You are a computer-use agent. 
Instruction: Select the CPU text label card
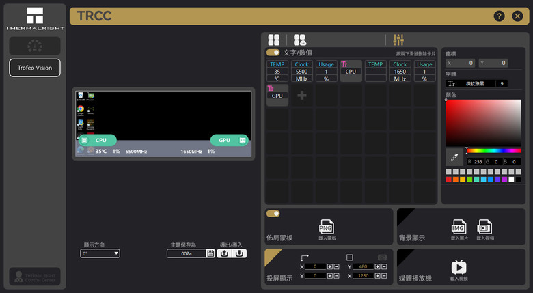point(351,72)
